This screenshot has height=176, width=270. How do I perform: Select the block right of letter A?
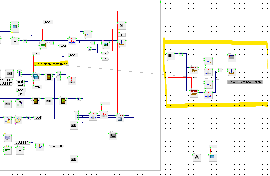click(213, 157)
